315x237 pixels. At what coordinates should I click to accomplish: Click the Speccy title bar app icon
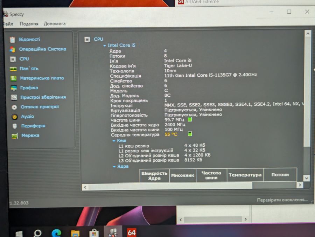(x=5, y=14)
